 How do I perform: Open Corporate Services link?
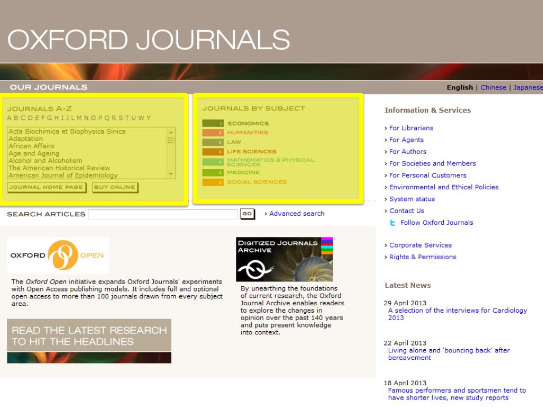tap(421, 245)
